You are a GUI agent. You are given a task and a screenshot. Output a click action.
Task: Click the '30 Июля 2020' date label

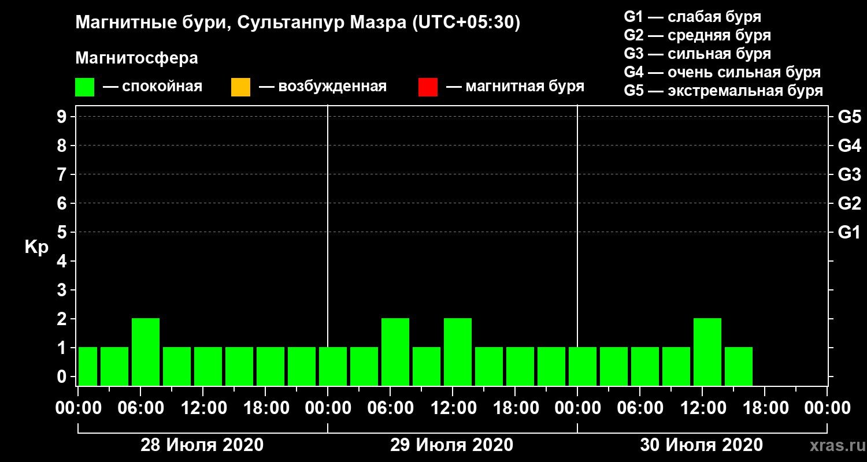click(702, 445)
